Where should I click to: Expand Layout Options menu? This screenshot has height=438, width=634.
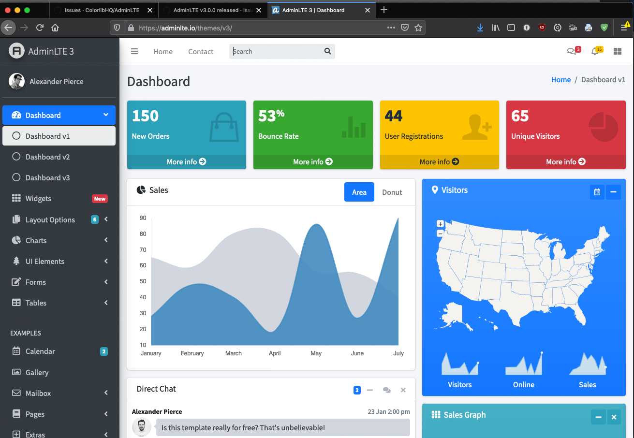point(59,219)
